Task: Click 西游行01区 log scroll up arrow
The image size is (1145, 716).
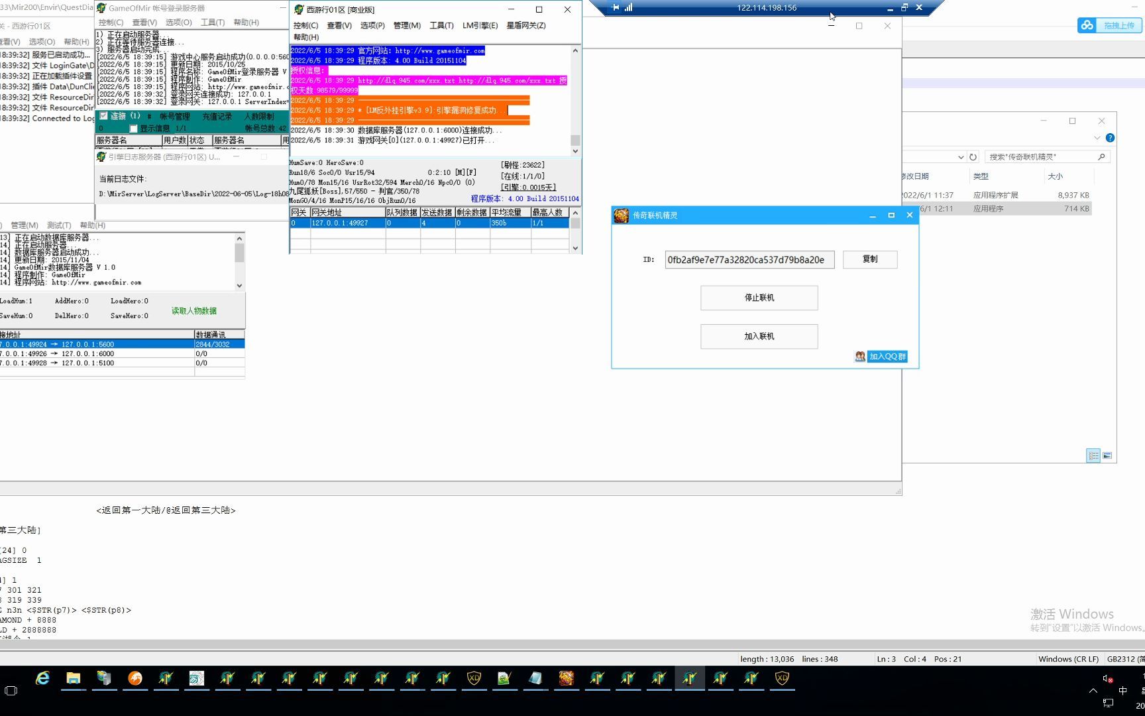Action: coord(575,50)
